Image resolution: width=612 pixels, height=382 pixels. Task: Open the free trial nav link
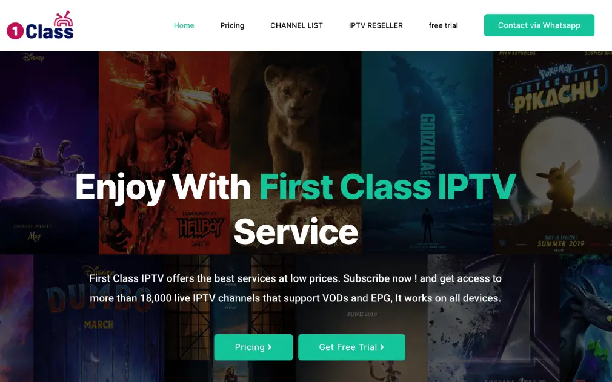pos(444,25)
